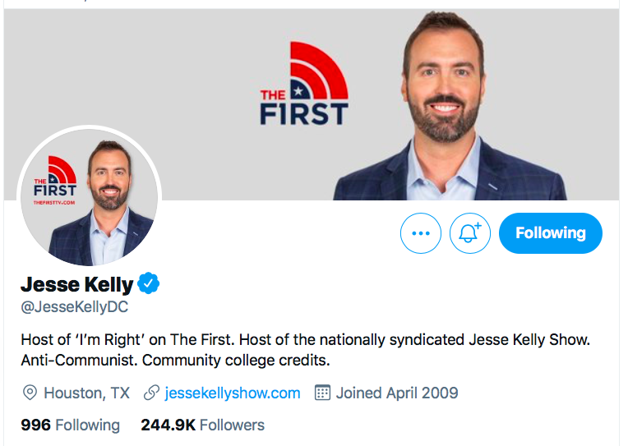View the 244.9K Followers list
Image resolution: width=628 pixels, height=446 pixels.
point(202,425)
